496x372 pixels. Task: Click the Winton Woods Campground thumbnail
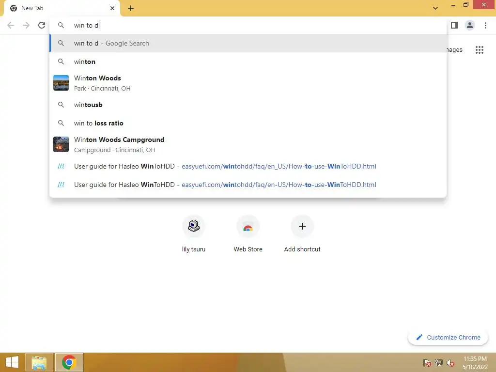pyautogui.click(x=61, y=144)
